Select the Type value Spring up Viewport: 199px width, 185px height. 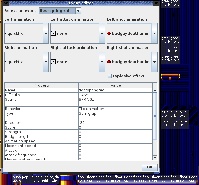pyautogui.click(x=115, y=113)
